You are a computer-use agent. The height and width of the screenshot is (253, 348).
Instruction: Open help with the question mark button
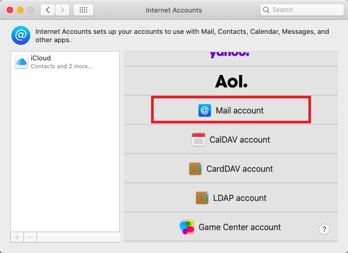point(324,229)
